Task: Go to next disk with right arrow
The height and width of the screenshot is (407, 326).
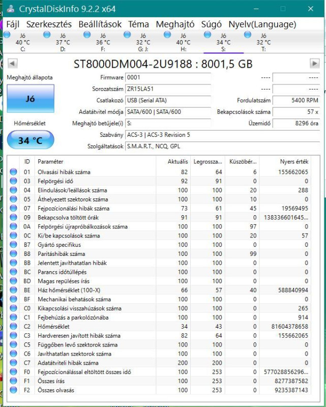Action: pos(315,63)
